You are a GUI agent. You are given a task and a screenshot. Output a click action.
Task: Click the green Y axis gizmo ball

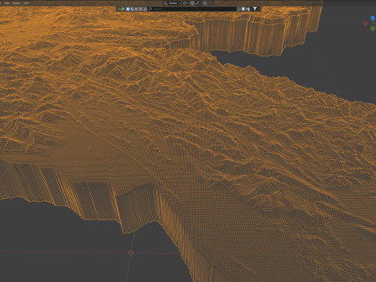pos(373,28)
